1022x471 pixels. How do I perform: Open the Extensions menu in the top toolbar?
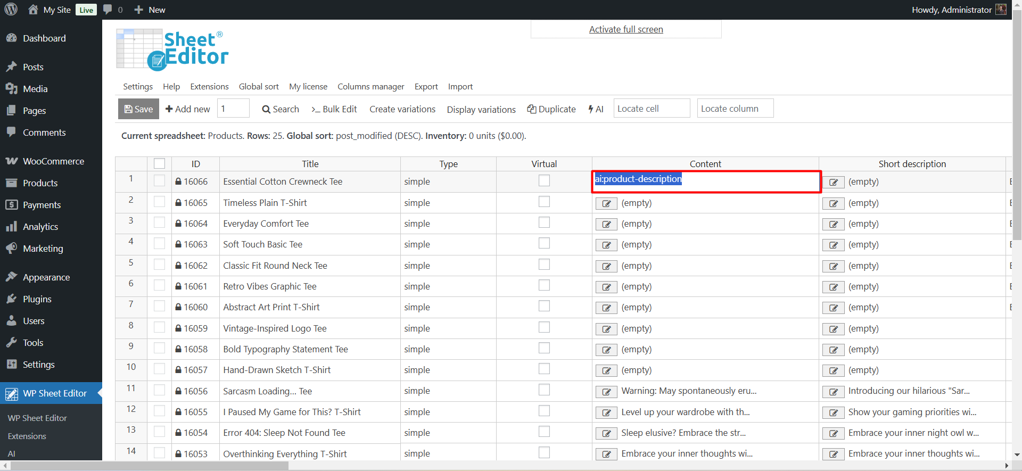click(209, 86)
